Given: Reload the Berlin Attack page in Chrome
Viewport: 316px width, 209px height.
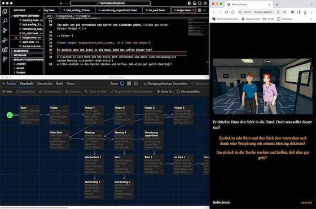Looking at the screenshot, I should 226,12.
